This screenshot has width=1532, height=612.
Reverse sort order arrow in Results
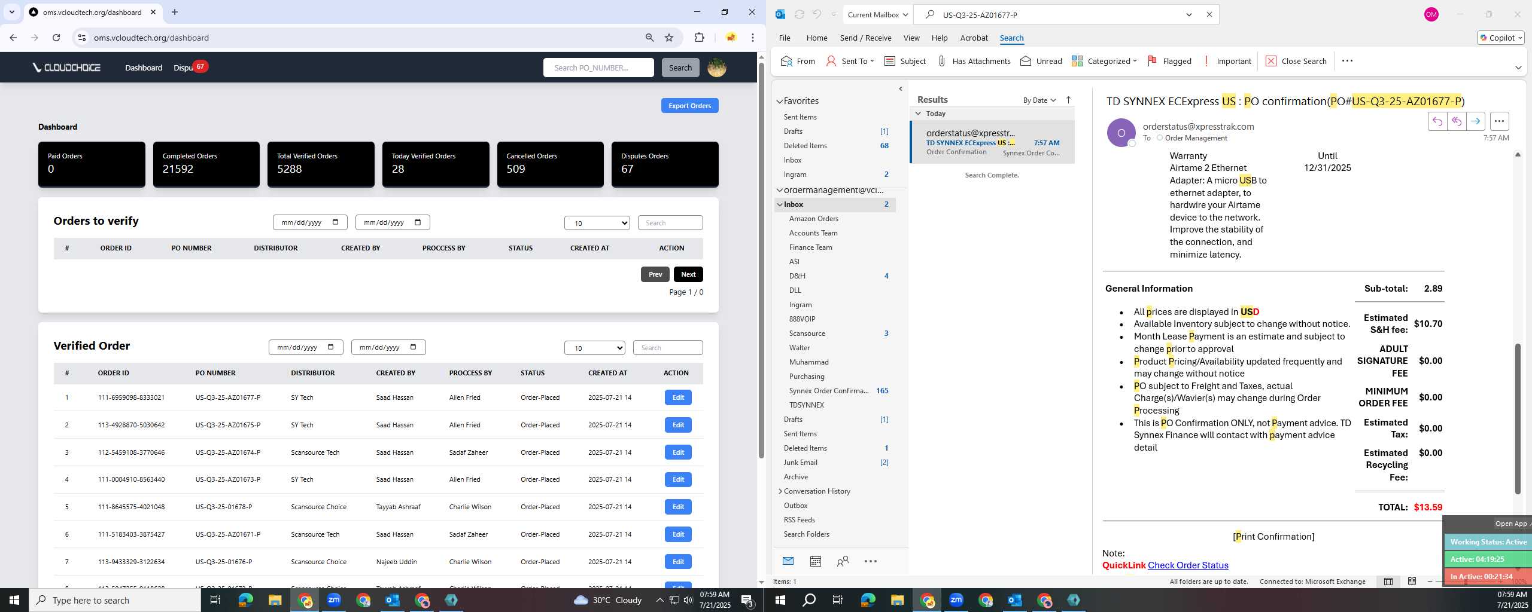(1068, 100)
